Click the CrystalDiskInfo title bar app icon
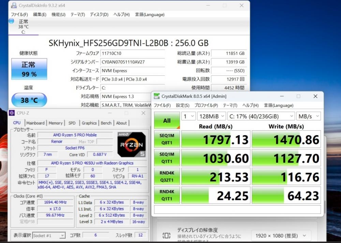 point(14,5)
